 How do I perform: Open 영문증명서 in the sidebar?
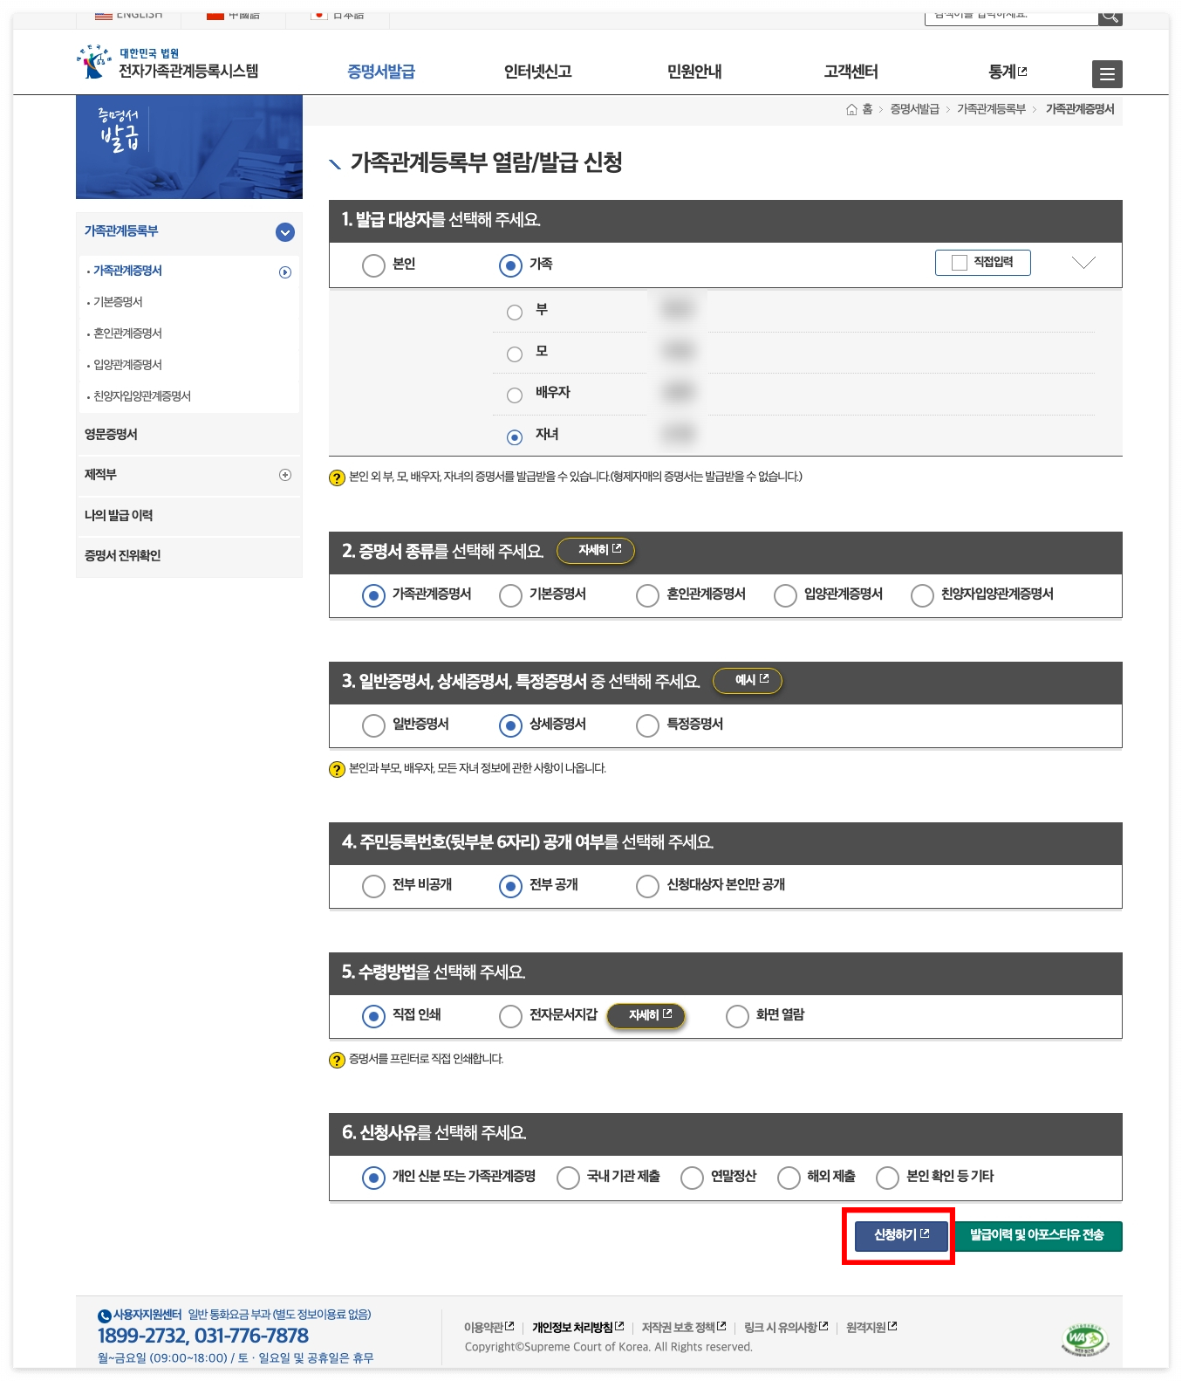click(x=111, y=435)
